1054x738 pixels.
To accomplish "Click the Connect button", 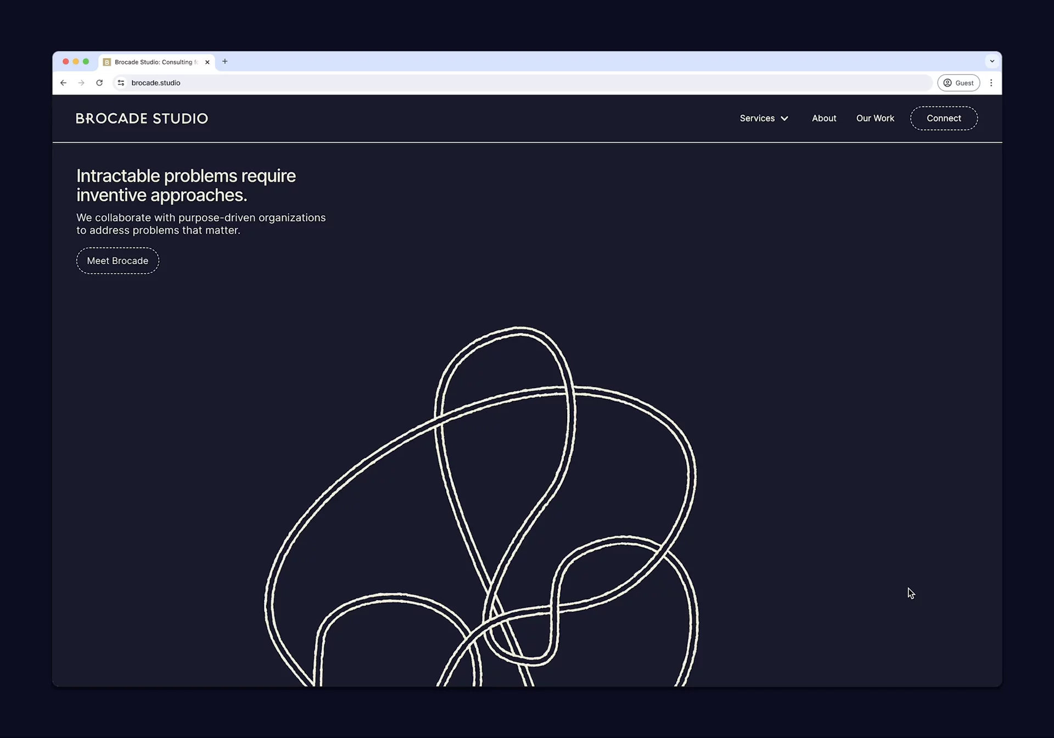I will [944, 118].
